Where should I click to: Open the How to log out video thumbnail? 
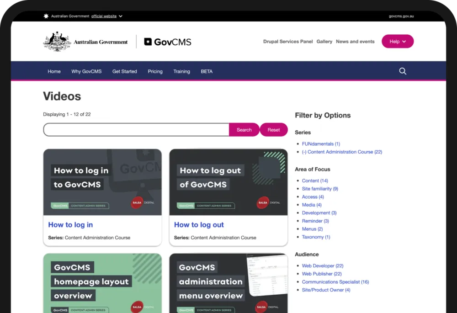coord(228,181)
